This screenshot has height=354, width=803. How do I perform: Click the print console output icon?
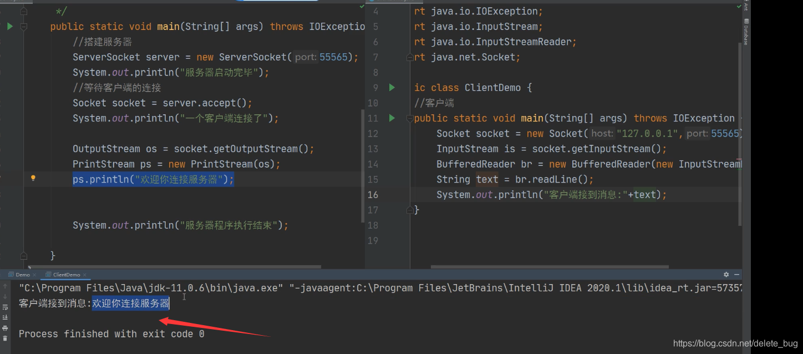tap(5, 328)
